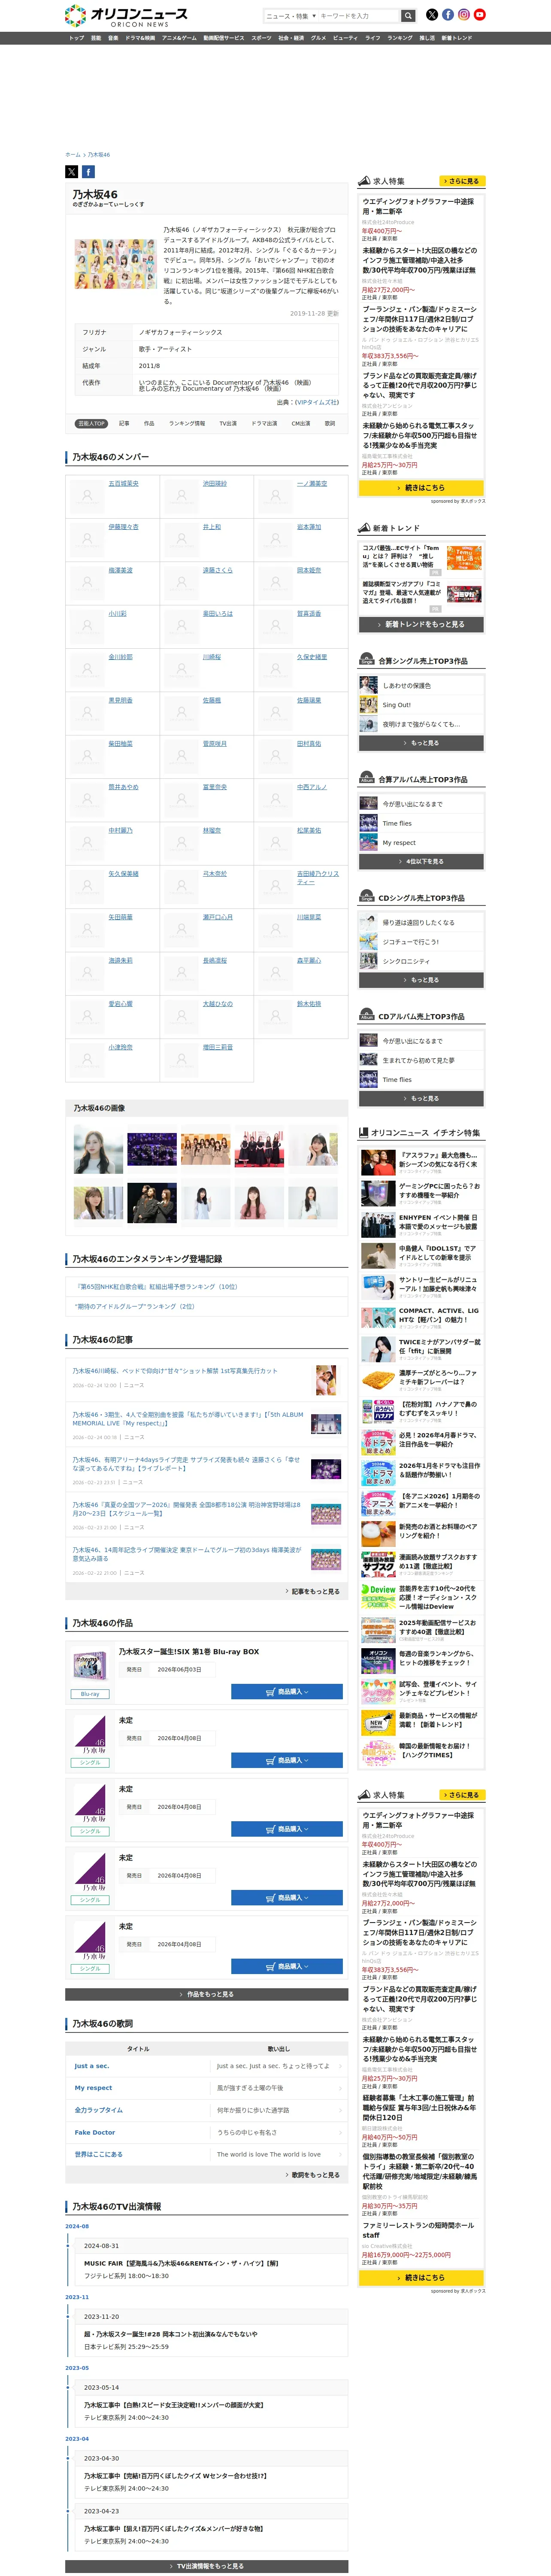
Task: Click the Nogizaka46 group photo in profile
Action: (115, 264)
